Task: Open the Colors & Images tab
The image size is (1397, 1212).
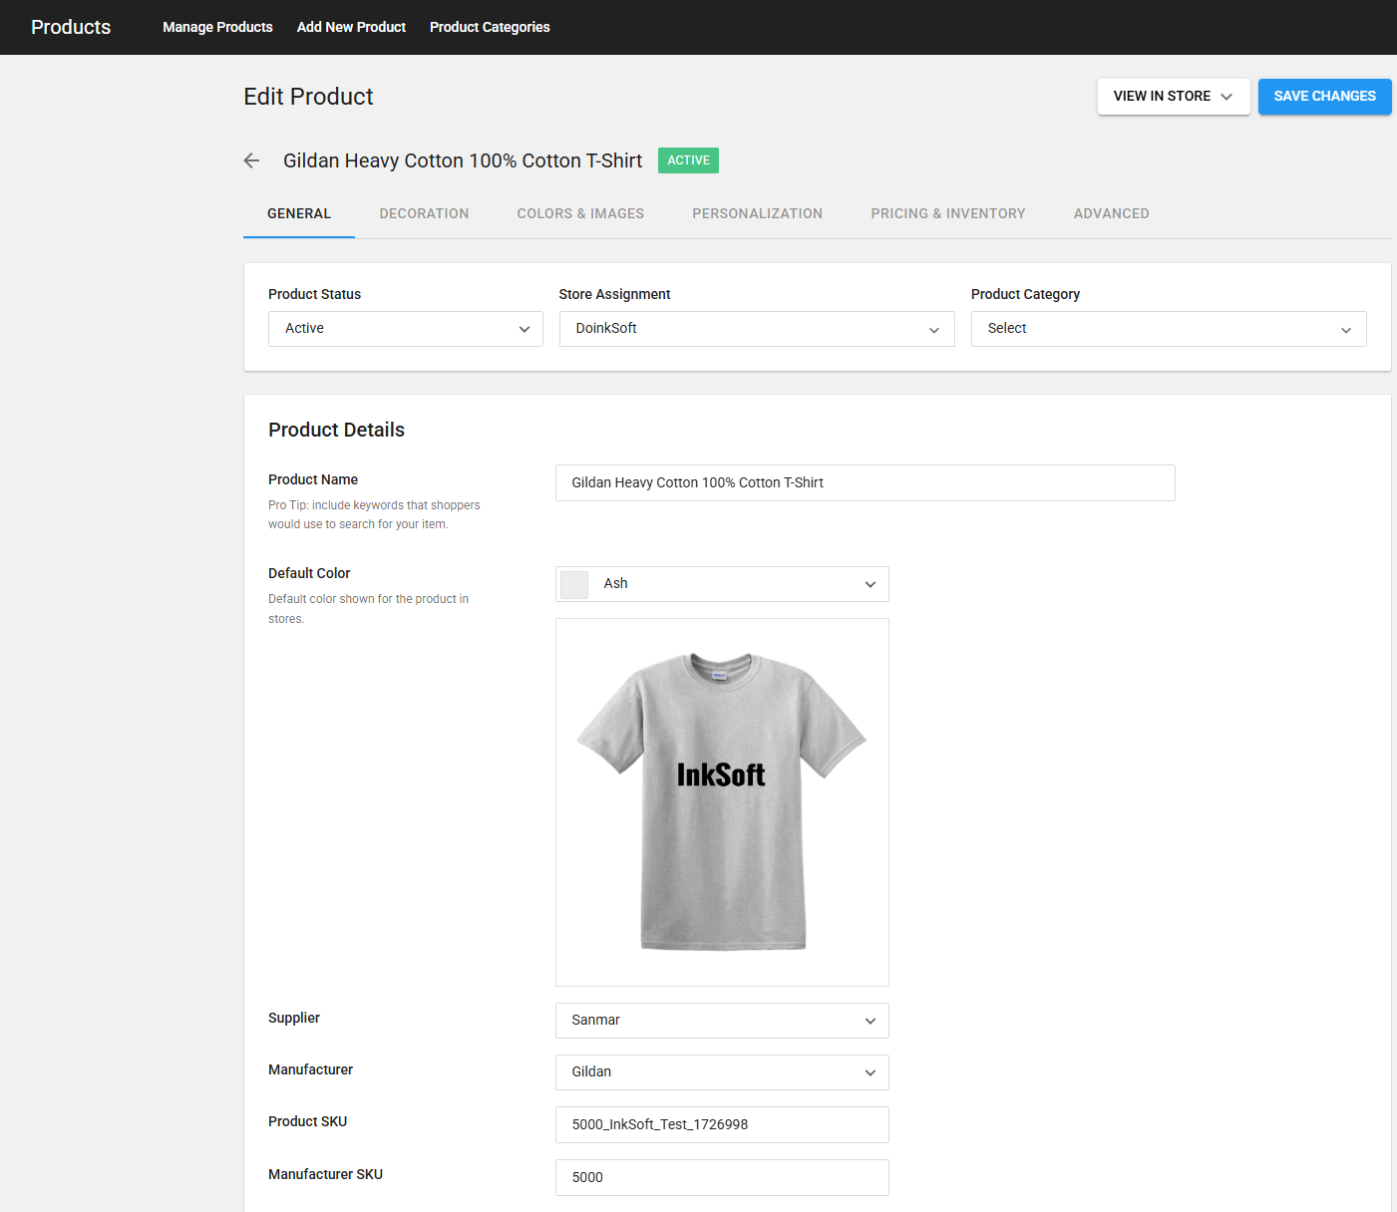Action: point(580,213)
